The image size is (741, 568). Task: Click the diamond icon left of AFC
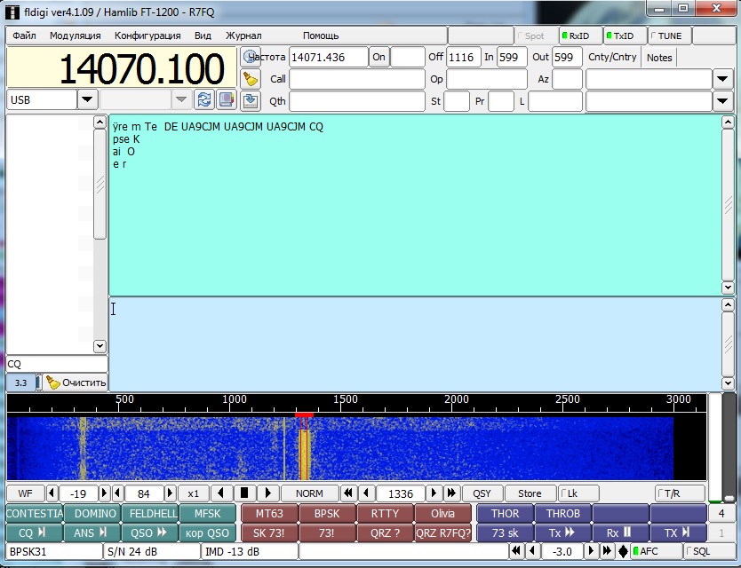(623, 551)
